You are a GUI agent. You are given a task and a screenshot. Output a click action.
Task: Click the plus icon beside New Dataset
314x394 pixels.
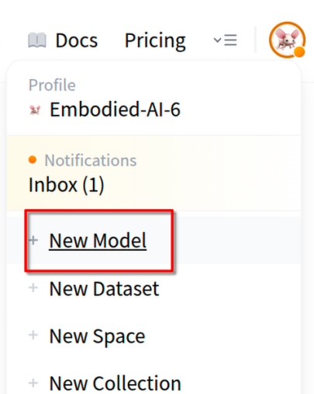33,288
